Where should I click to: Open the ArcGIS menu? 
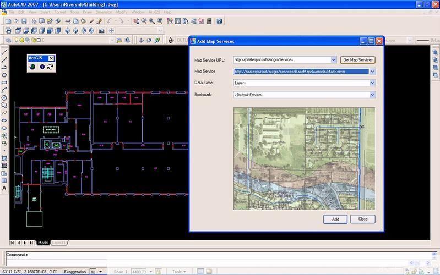[x=154, y=12]
